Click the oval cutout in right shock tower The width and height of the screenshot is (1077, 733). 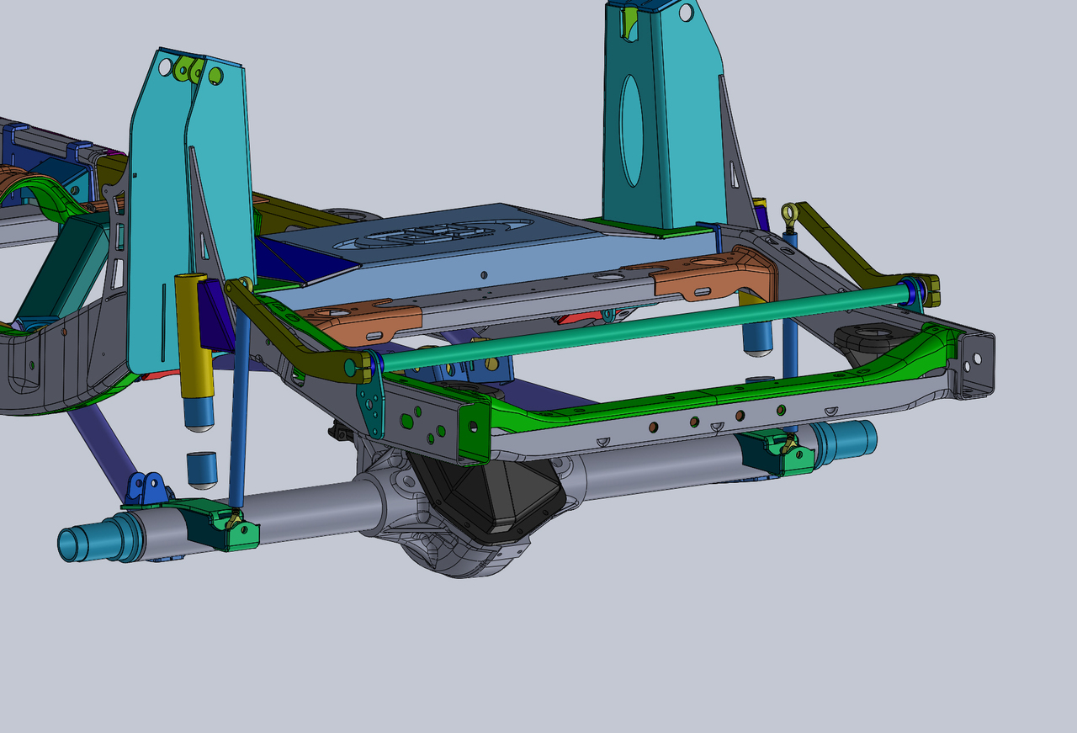click(631, 130)
